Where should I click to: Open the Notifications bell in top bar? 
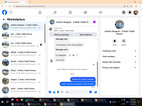point(130,12)
